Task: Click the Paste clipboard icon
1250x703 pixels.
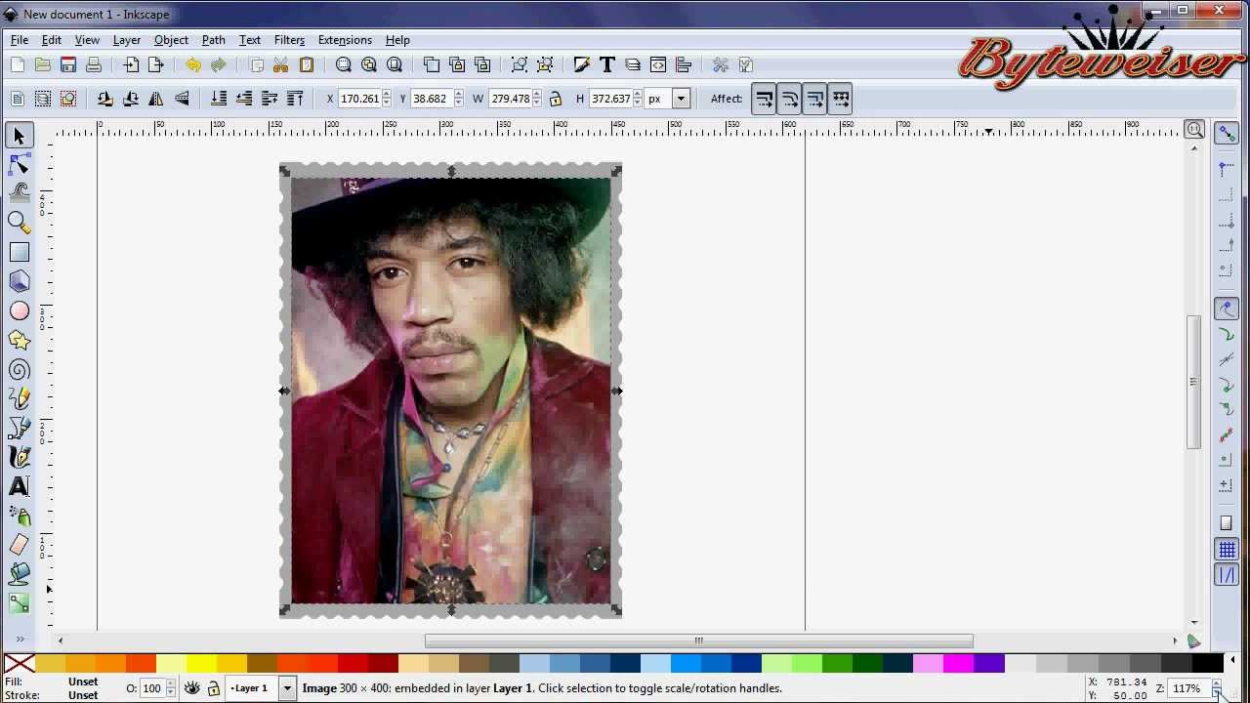Action: click(x=307, y=64)
